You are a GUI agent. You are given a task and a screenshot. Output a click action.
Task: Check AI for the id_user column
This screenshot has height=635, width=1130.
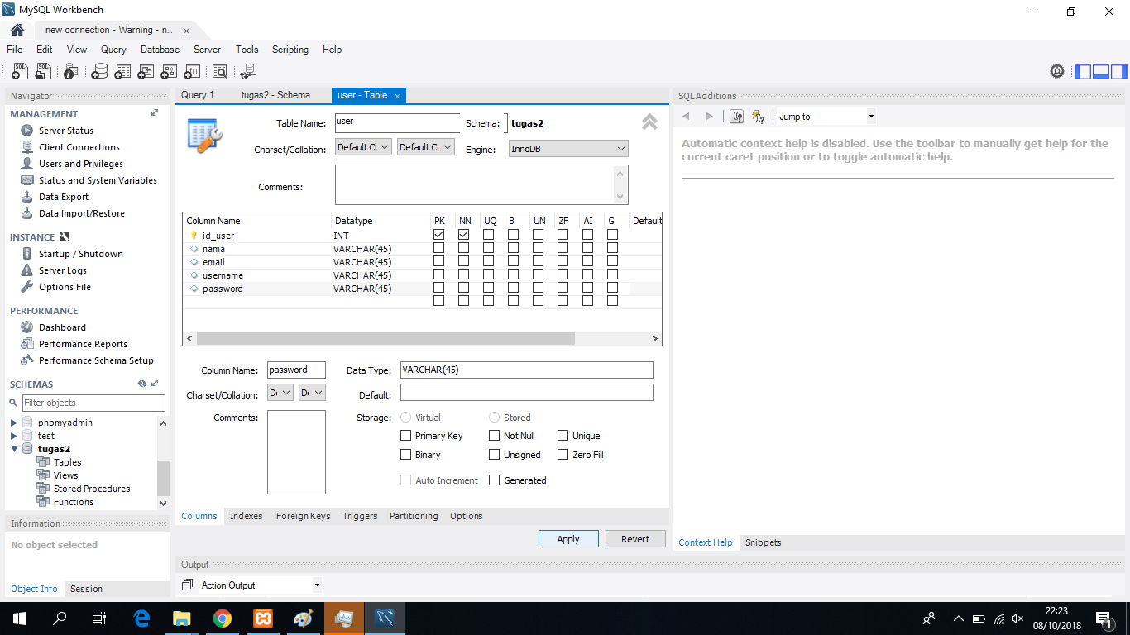(x=587, y=235)
